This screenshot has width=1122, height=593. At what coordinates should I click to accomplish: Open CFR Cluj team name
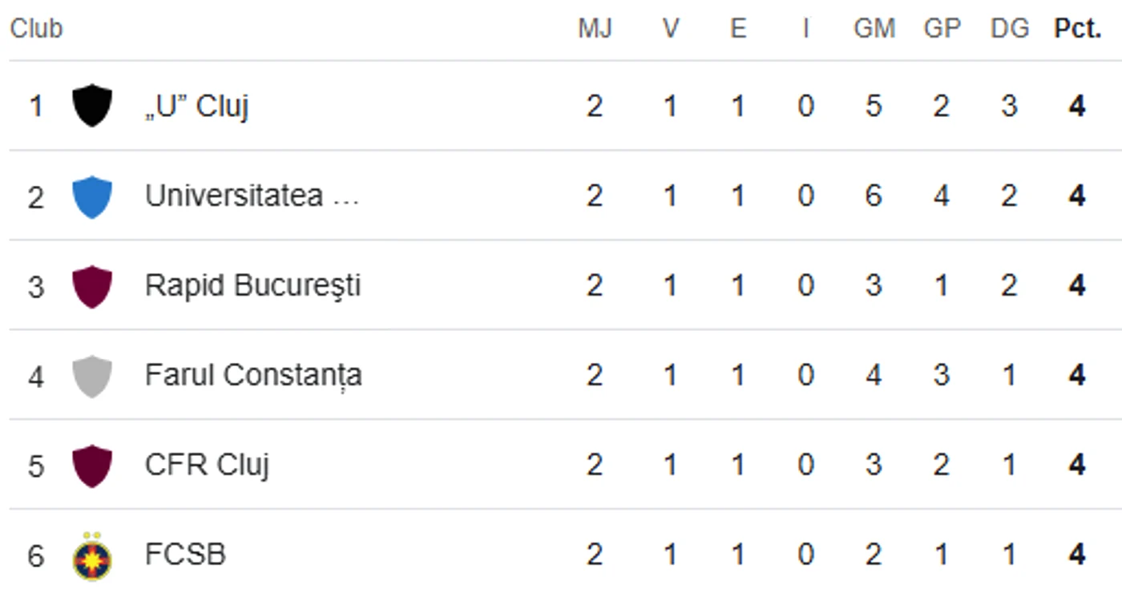point(207,466)
